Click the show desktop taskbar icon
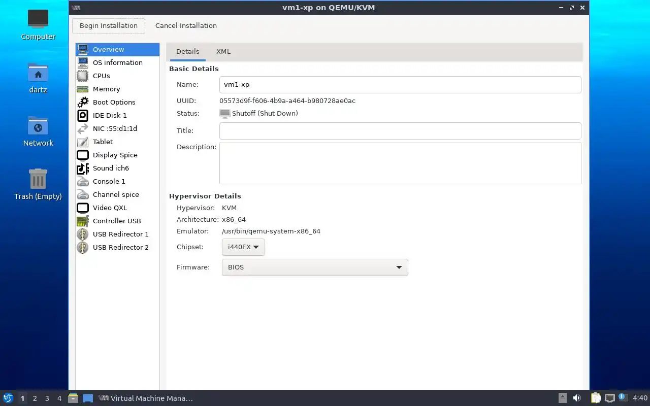This screenshot has width=650, height=406. (88, 398)
